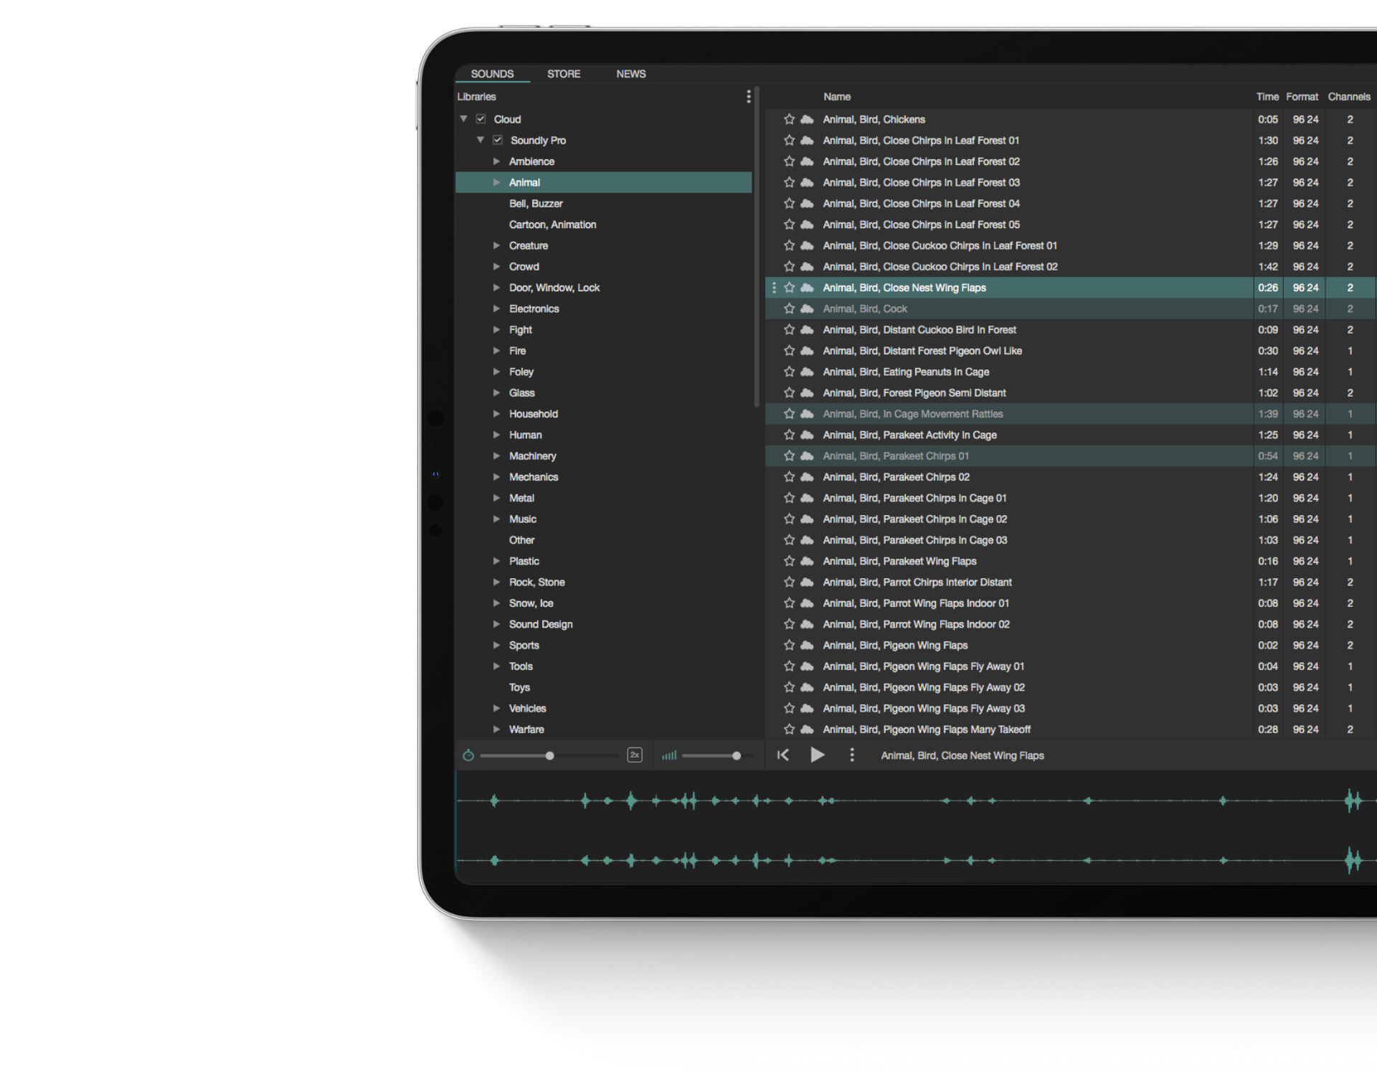This screenshot has width=1377, height=1076.
Task: Favorite Animal, Bird, Parakeet Wing Flaps
Action: pyautogui.click(x=789, y=561)
